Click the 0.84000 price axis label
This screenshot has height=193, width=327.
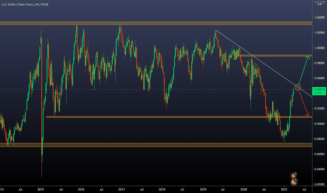click(x=320, y=169)
